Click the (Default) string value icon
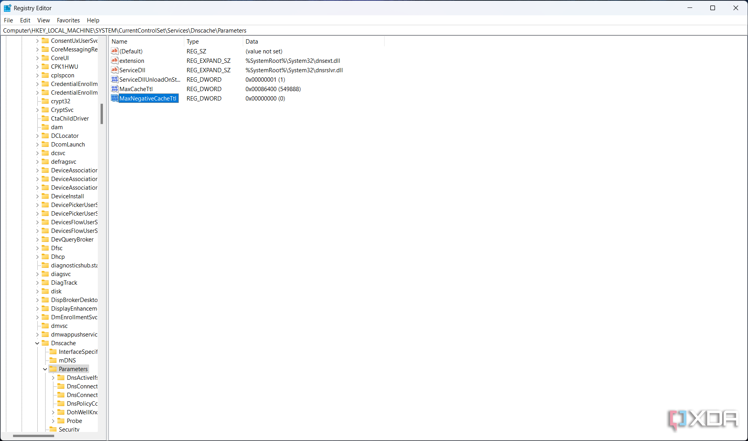This screenshot has height=441, width=748. [115, 51]
